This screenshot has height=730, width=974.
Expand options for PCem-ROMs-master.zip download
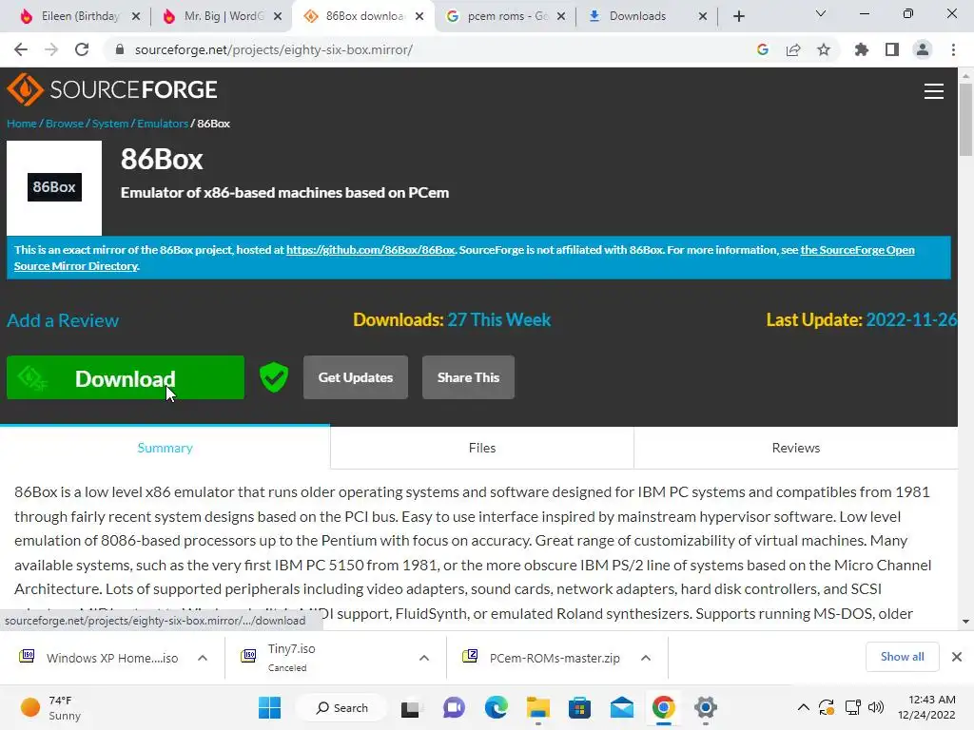coord(646,658)
